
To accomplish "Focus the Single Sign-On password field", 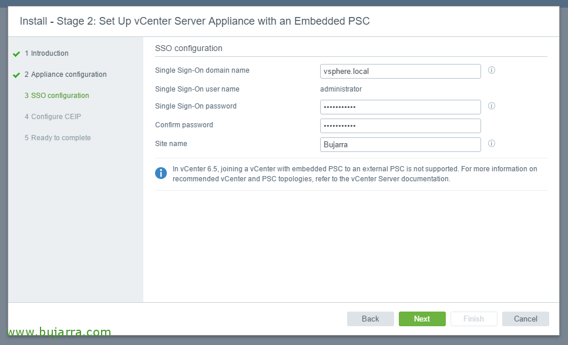I will (x=400, y=107).
